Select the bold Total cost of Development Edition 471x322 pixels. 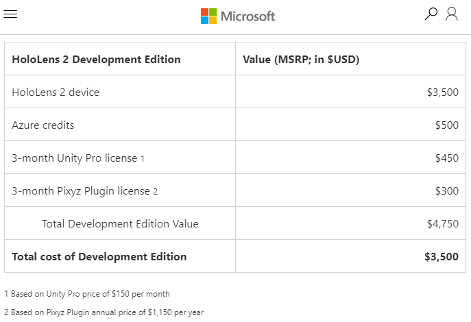99,256
